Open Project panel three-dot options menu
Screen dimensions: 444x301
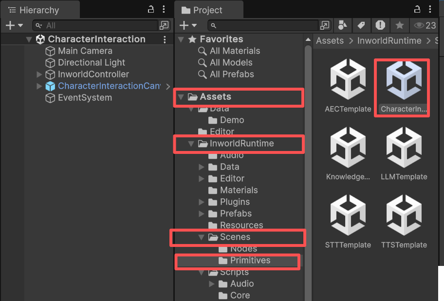[x=430, y=9]
